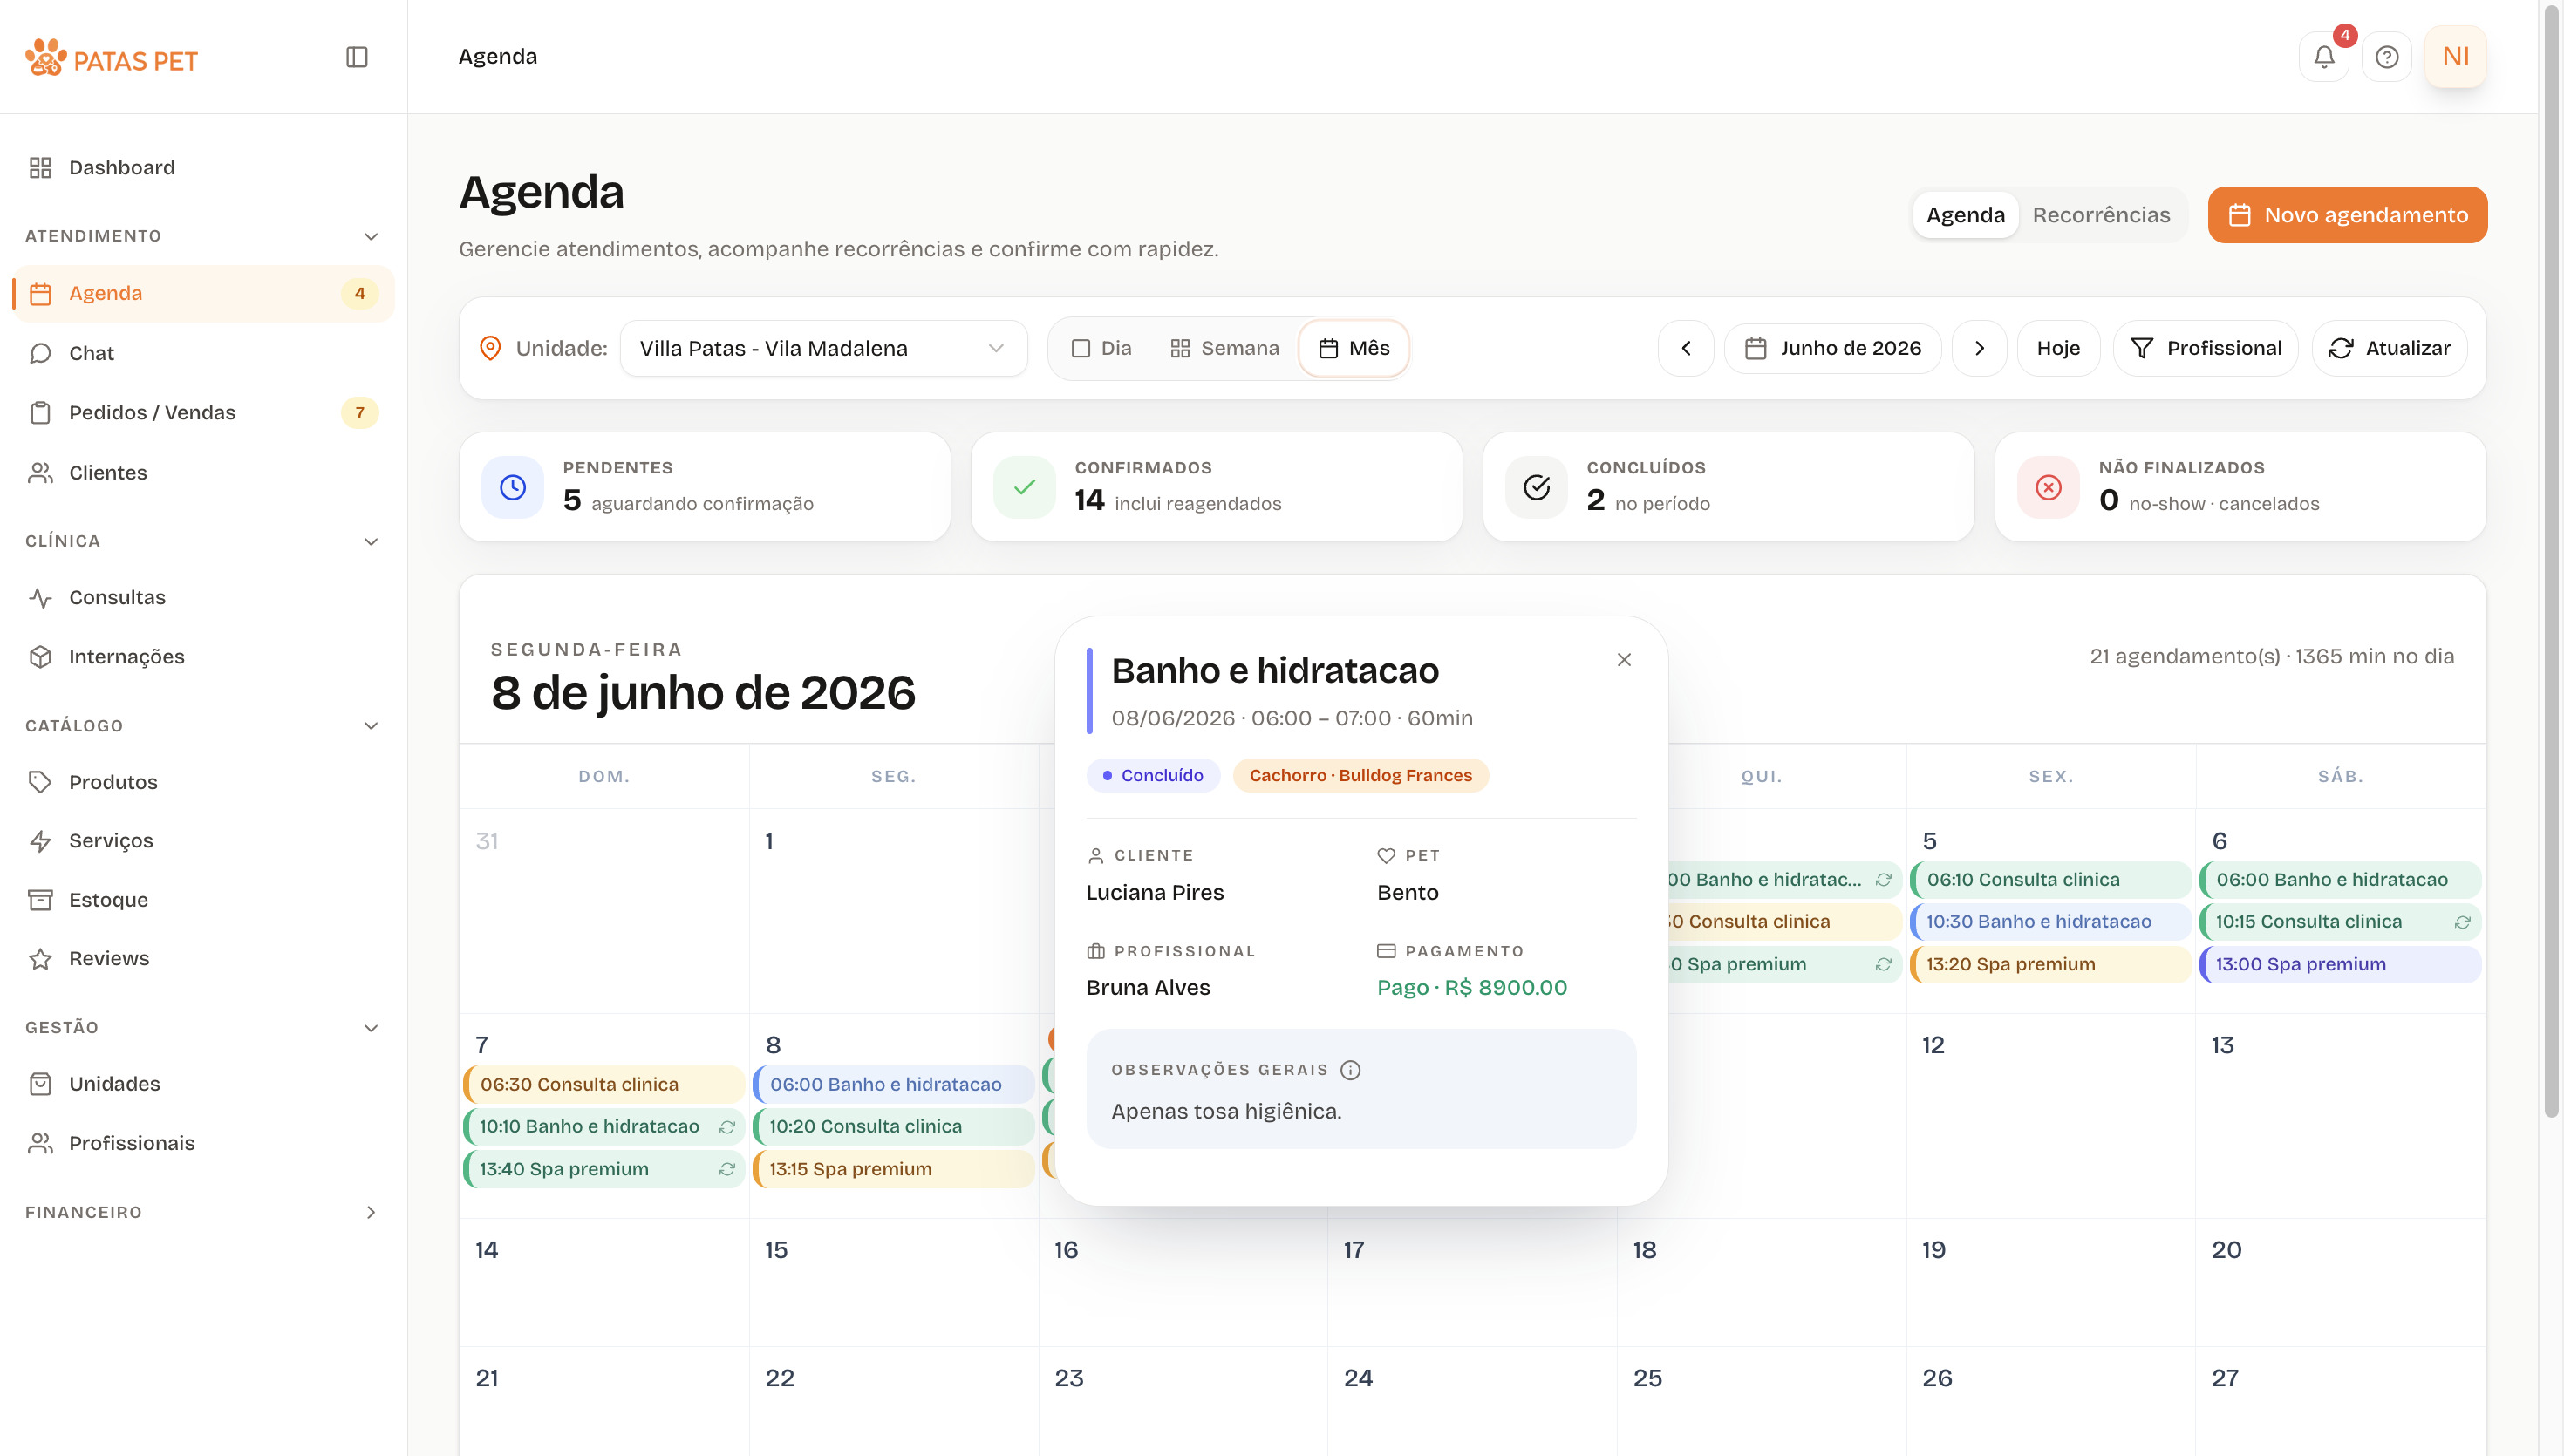The image size is (2564, 1456).
Task: Click the Patas Pet logo
Action: click(x=112, y=59)
